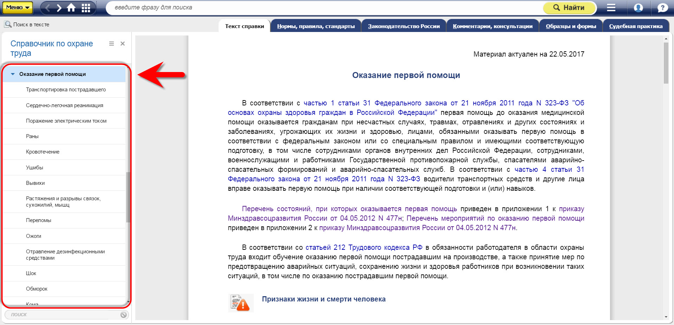Click the back navigation arrow
Image resolution: width=674 pixels, height=325 pixels.
[48, 8]
